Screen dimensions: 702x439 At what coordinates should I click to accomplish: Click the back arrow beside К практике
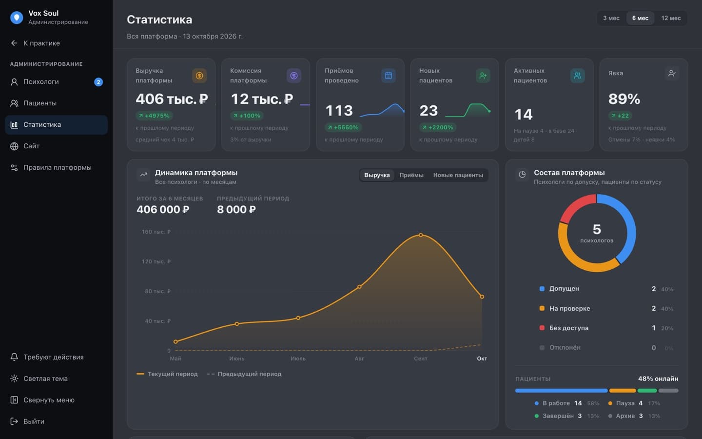click(x=14, y=43)
